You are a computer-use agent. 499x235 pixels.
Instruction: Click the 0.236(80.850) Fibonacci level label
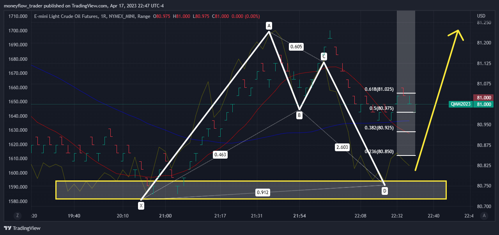379,151
